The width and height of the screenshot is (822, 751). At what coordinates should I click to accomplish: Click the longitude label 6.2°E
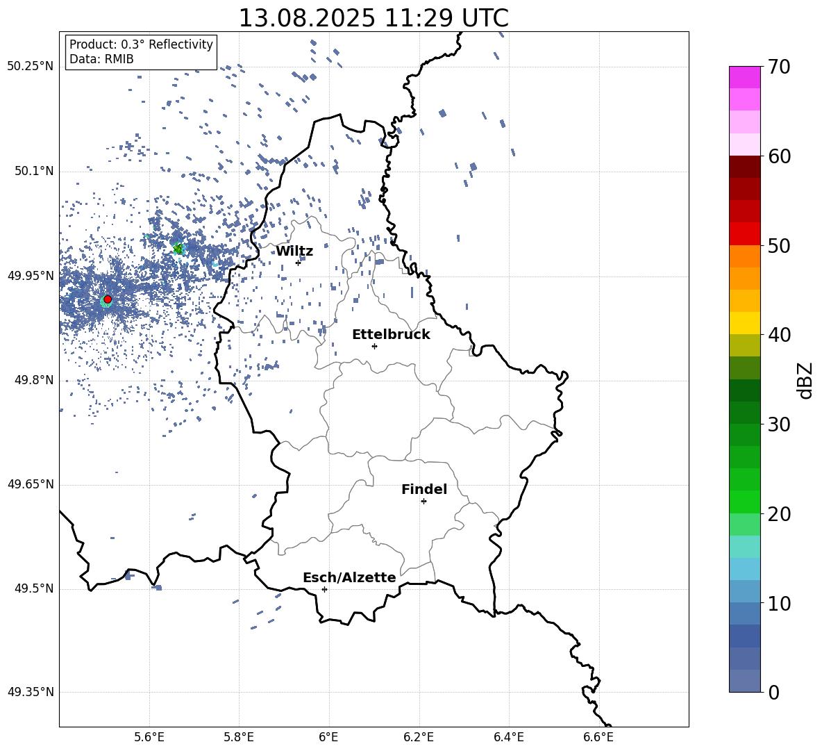click(x=419, y=737)
